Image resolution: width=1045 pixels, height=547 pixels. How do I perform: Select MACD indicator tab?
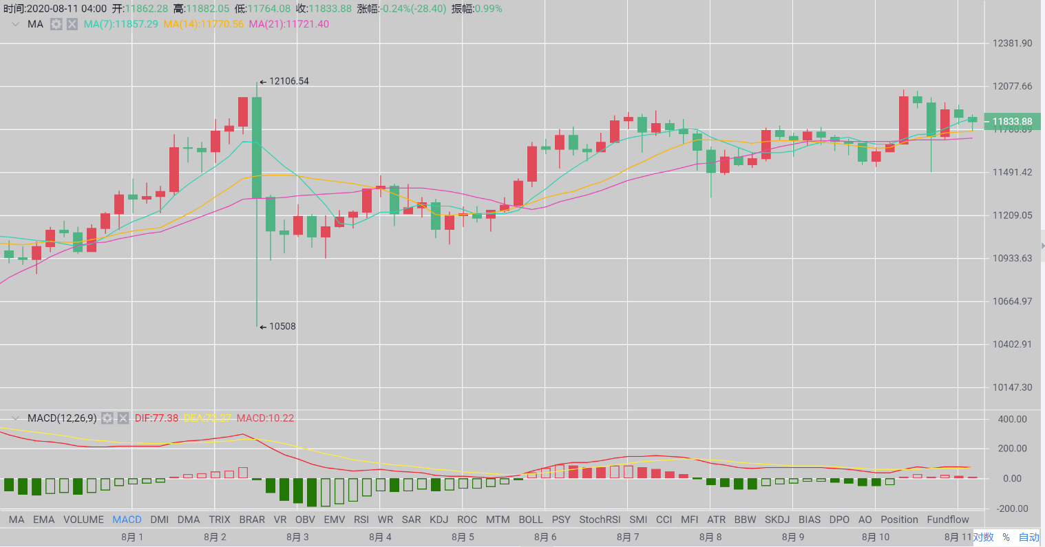tap(127, 519)
